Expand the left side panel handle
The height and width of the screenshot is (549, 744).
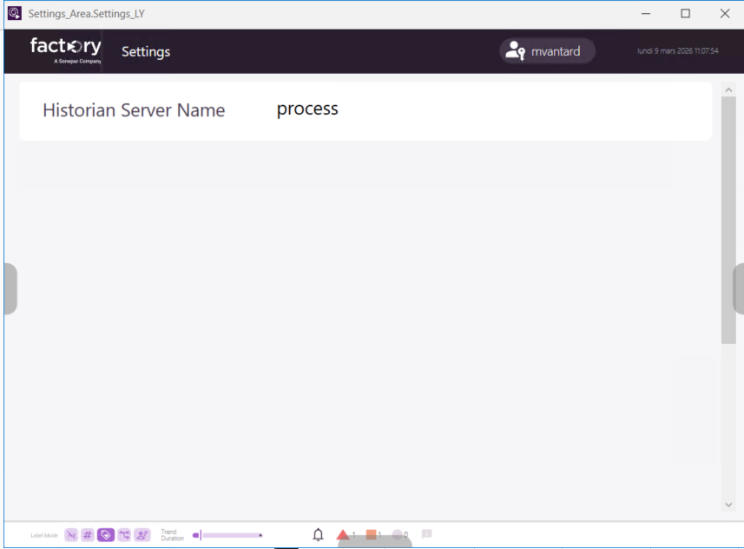[x=9, y=288]
